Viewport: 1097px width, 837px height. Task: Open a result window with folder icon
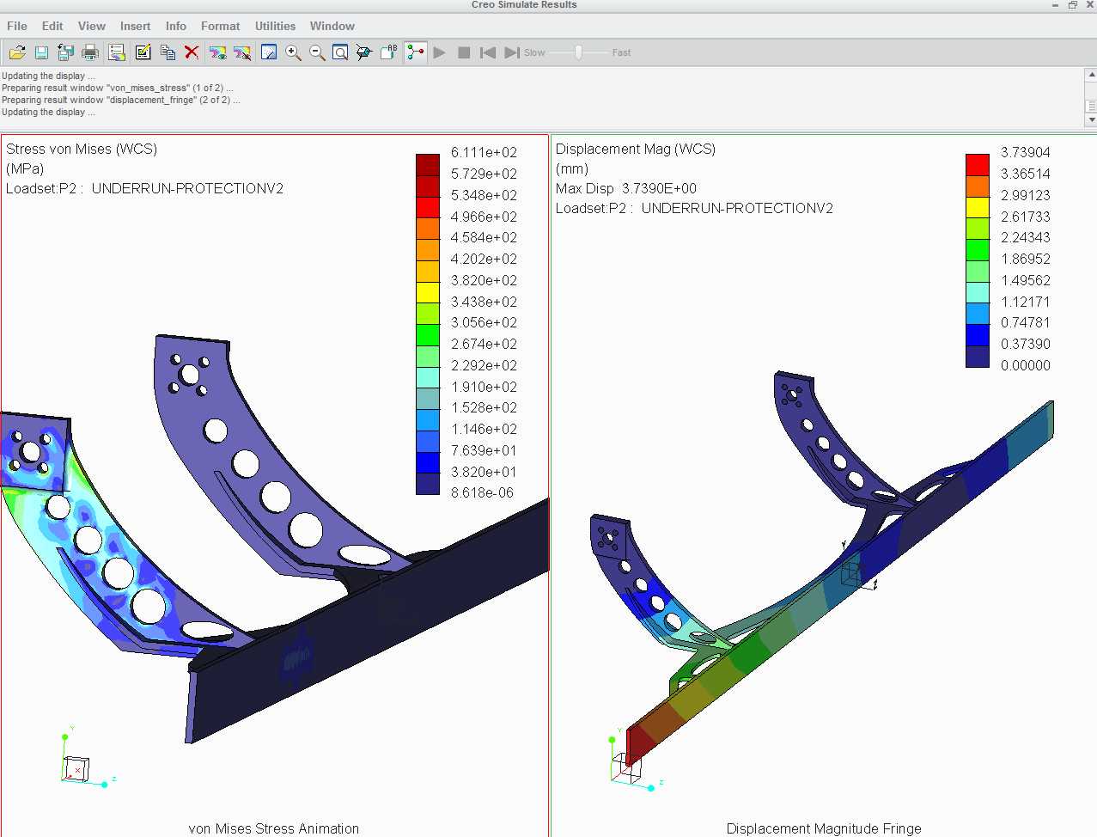[x=16, y=52]
